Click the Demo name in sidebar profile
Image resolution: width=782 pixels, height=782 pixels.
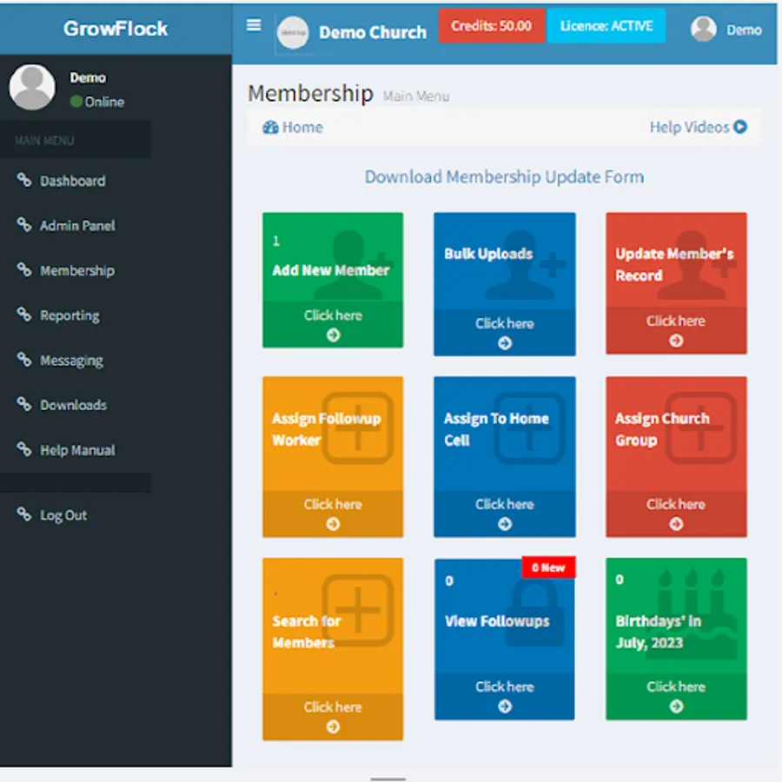click(x=88, y=78)
